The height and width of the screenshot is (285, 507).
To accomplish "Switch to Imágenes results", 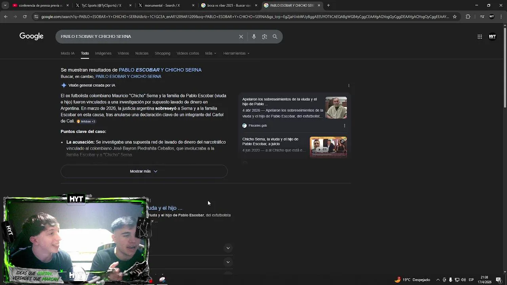I will (x=103, y=53).
